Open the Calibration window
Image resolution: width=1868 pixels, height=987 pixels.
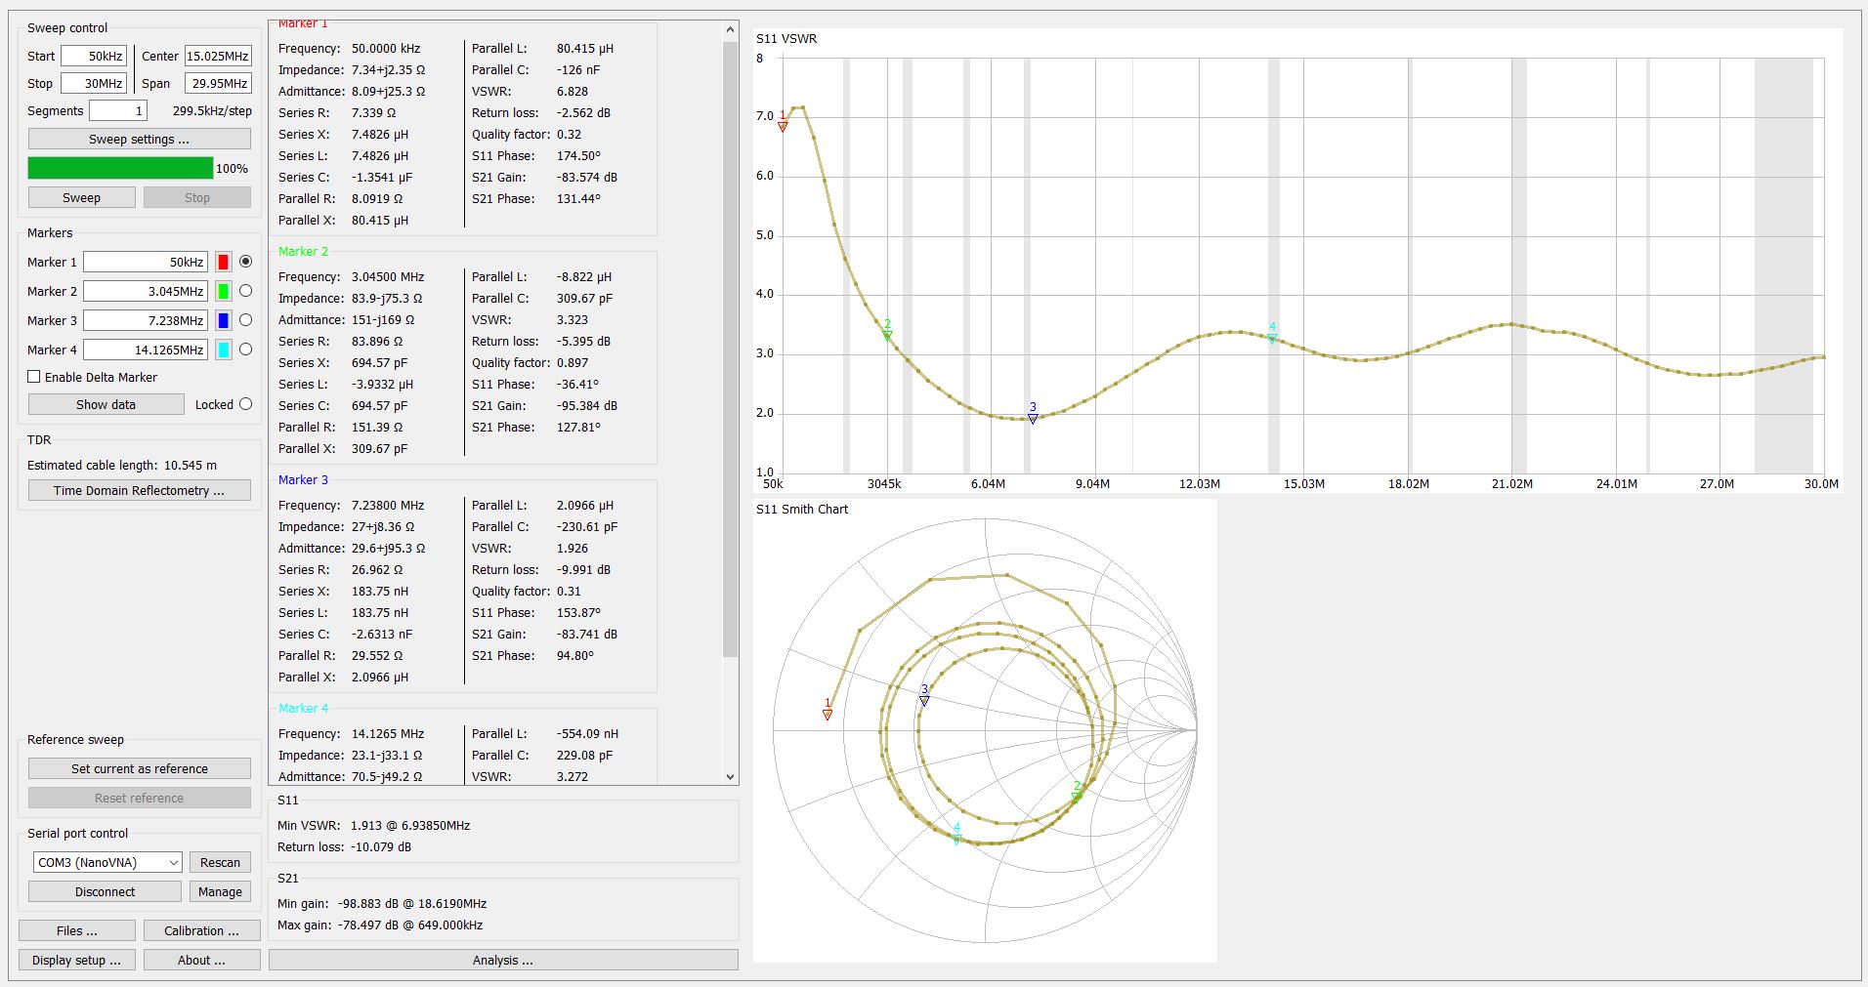[x=201, y=930]
